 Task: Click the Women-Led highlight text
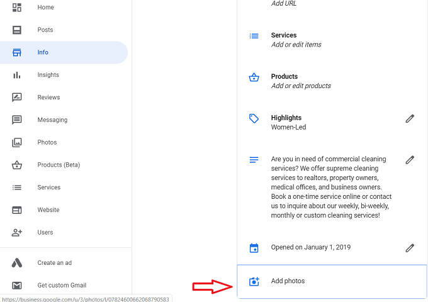point(288,127)
